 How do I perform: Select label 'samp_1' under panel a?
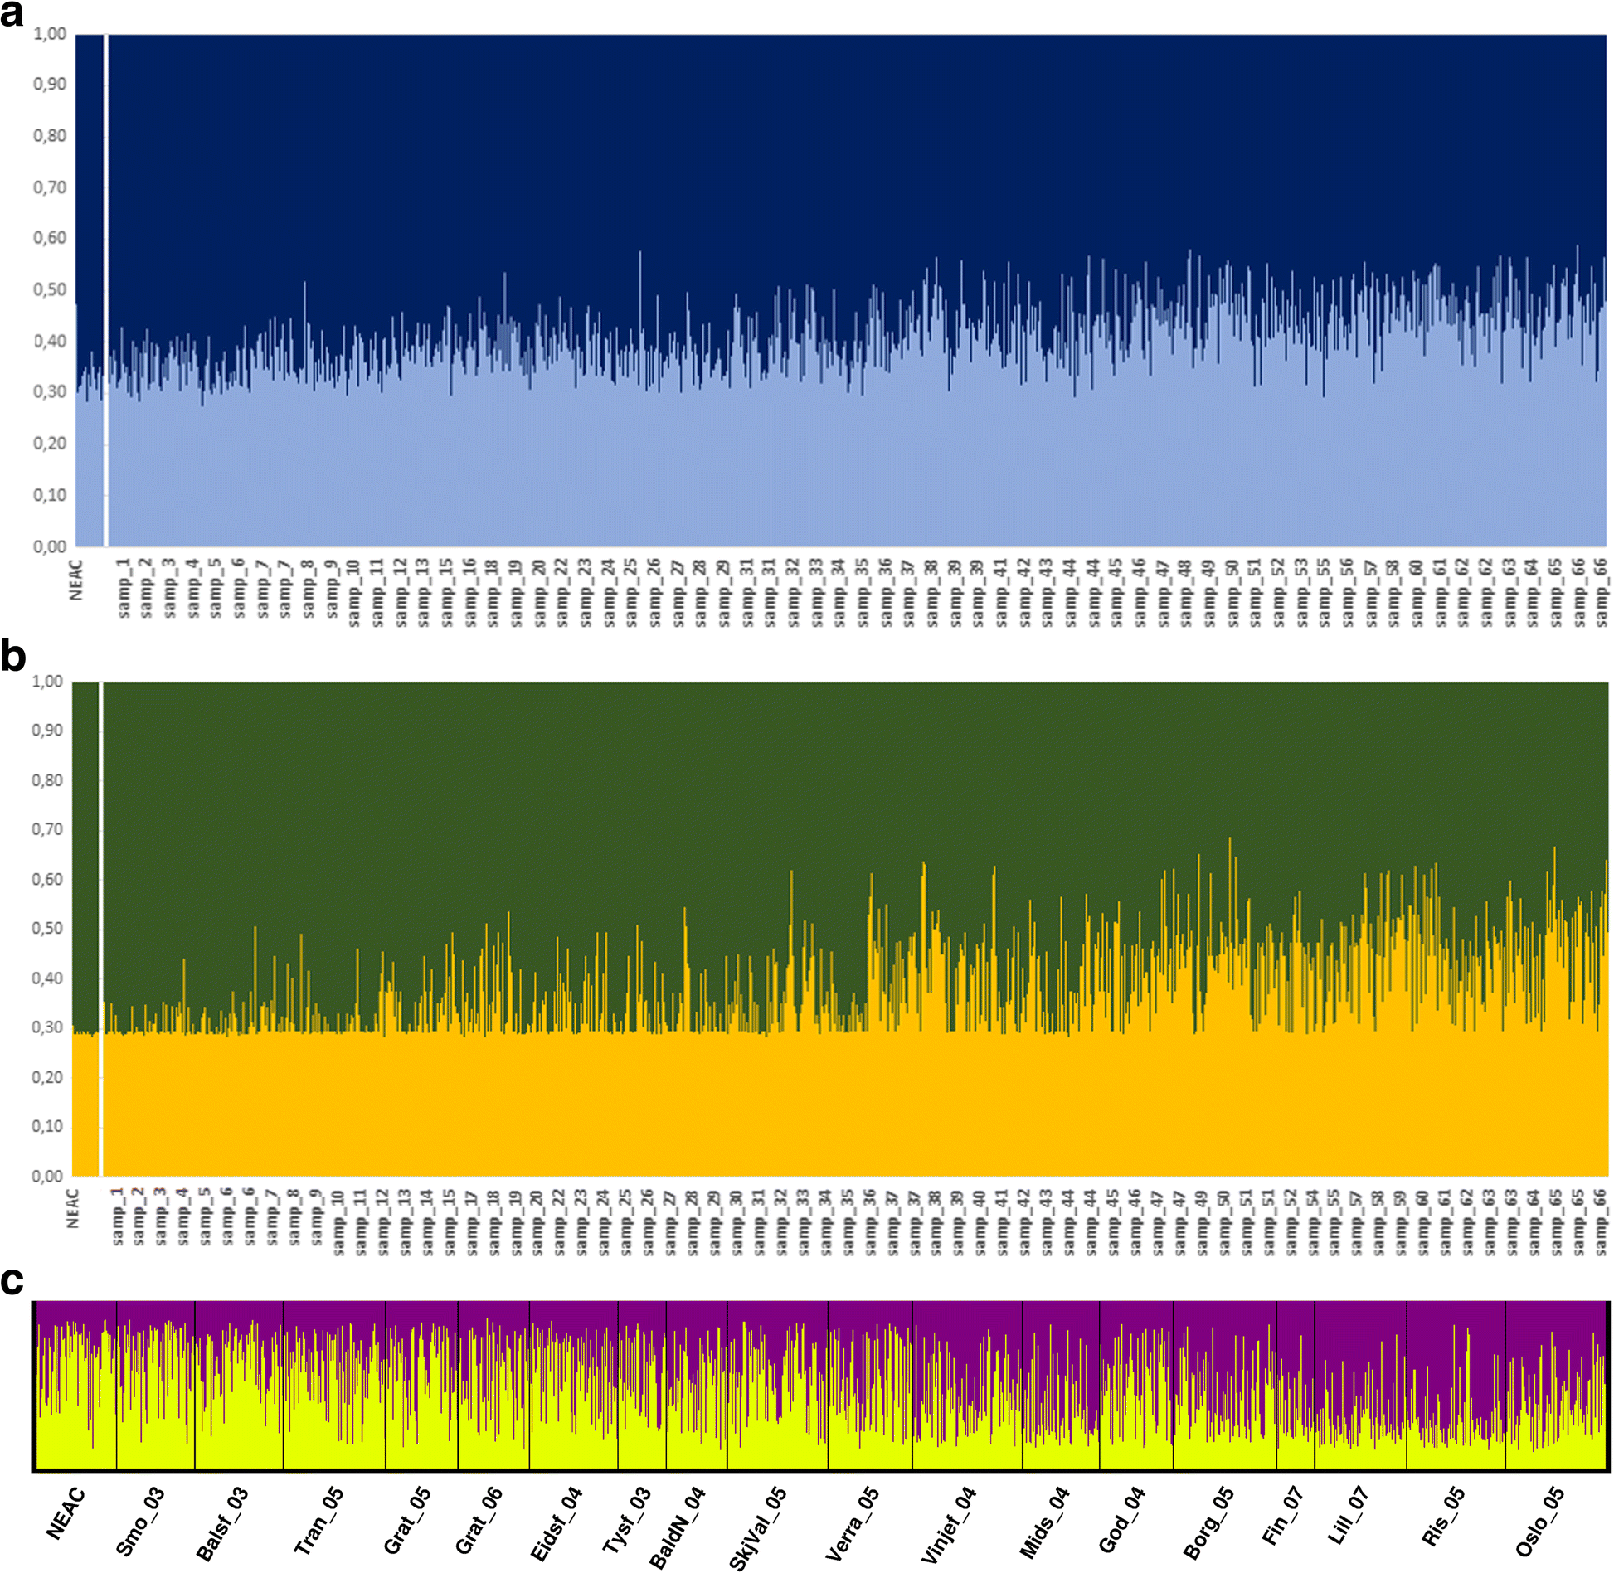click(x=124, y=588)
